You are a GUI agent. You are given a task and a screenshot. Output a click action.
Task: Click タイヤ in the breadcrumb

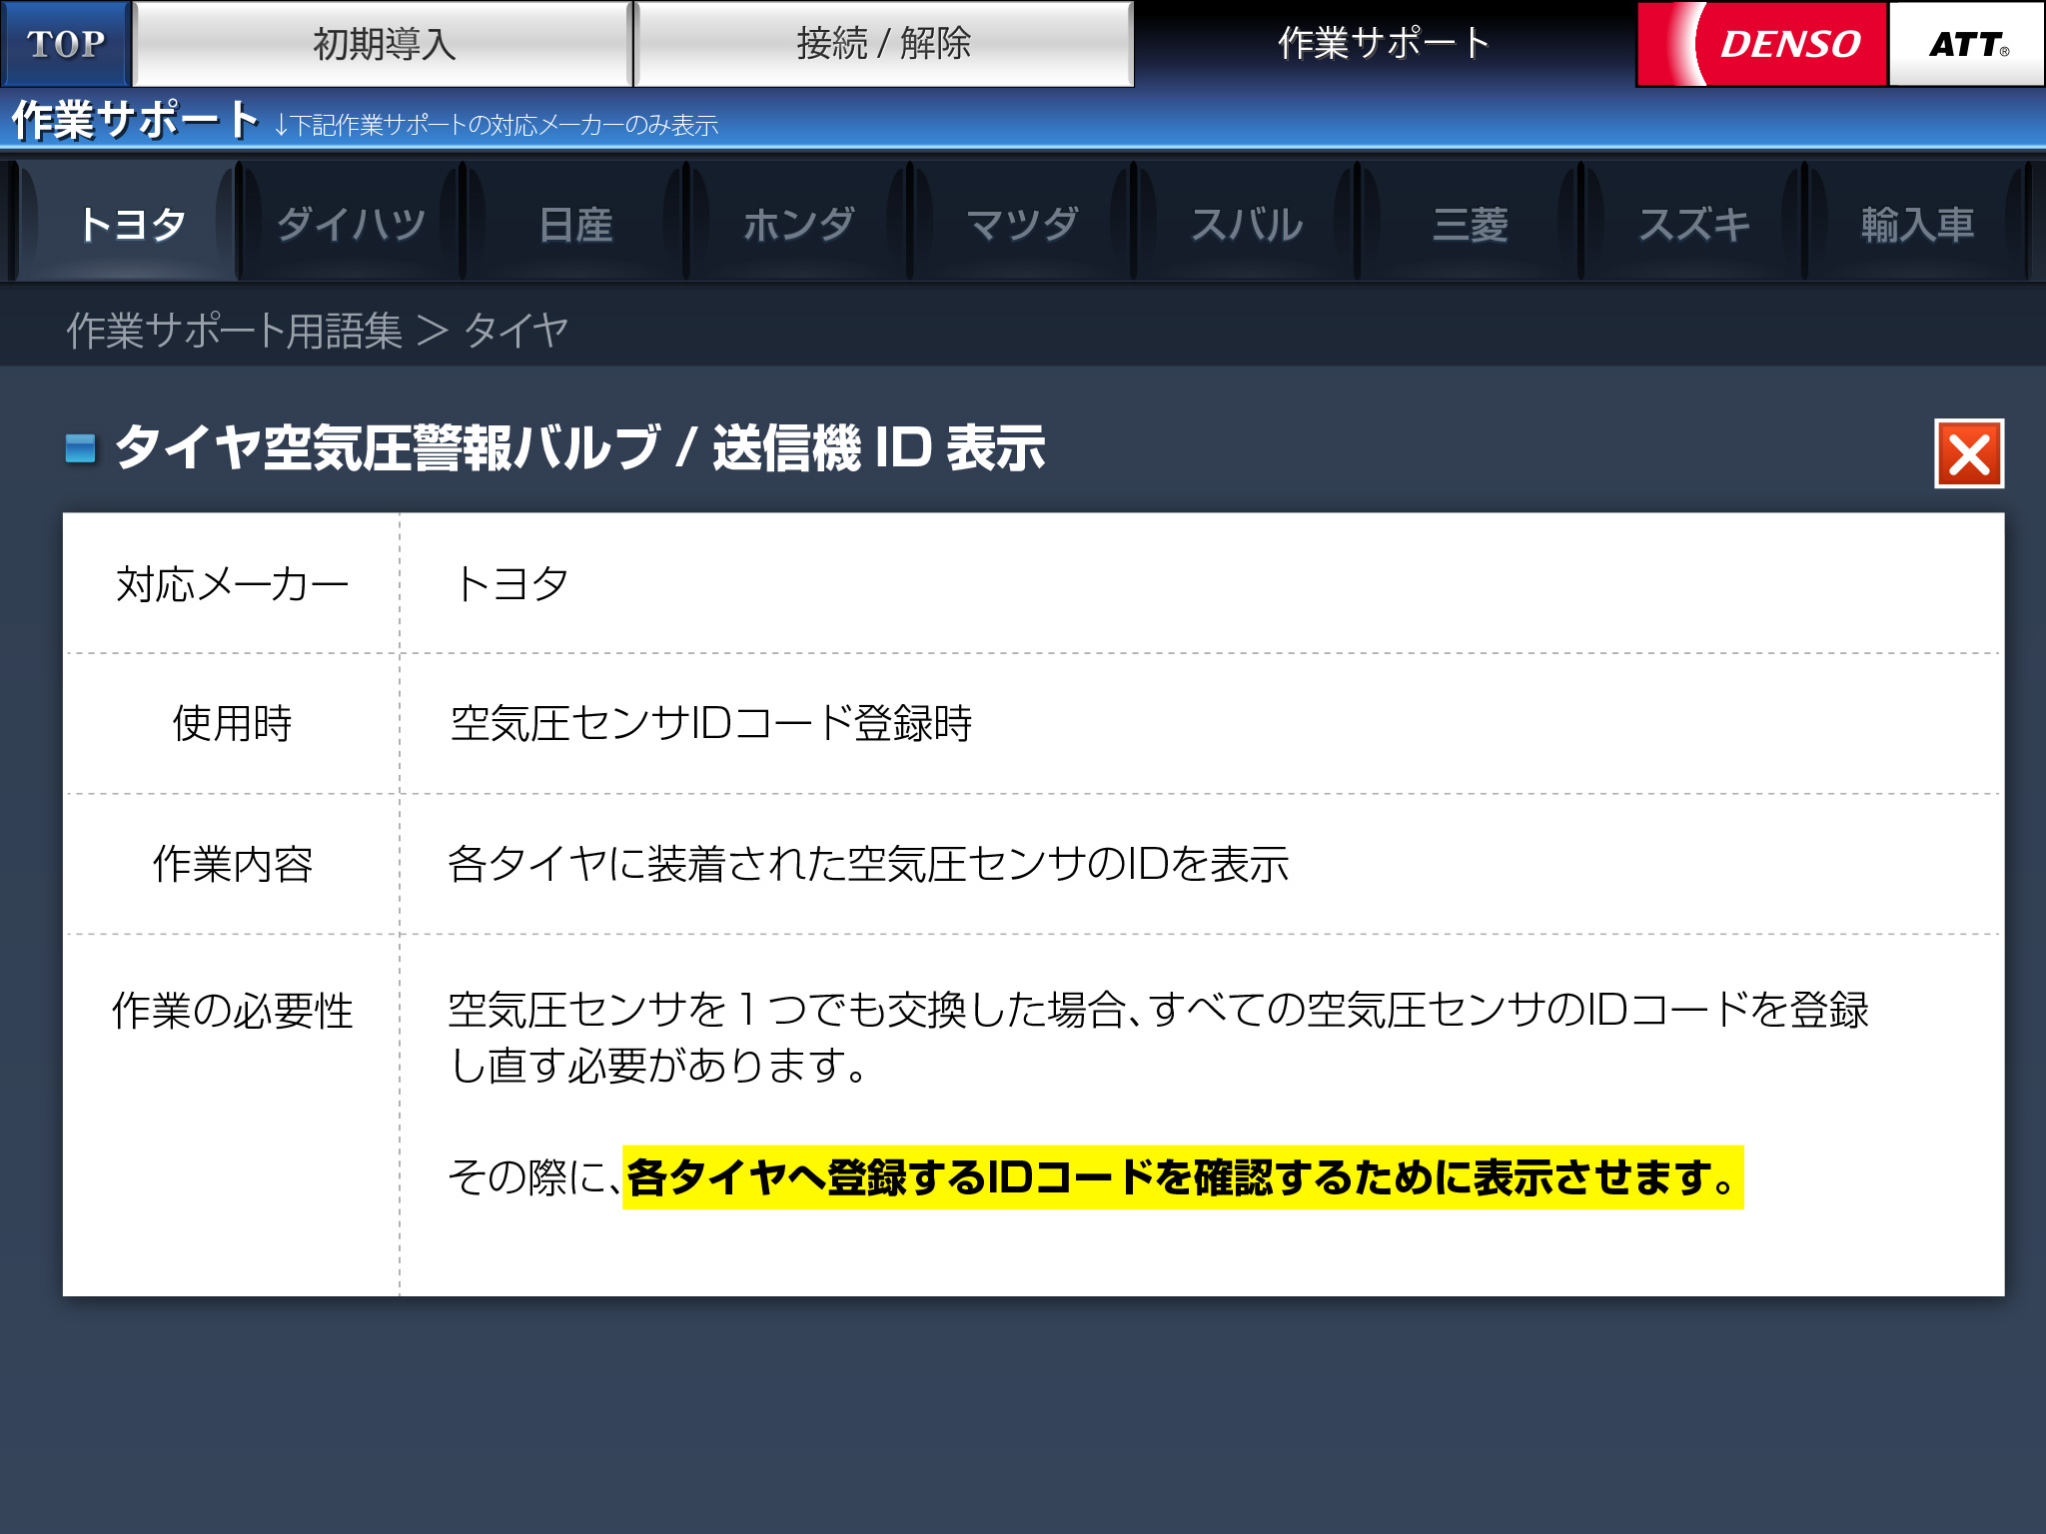pos(516,331)
